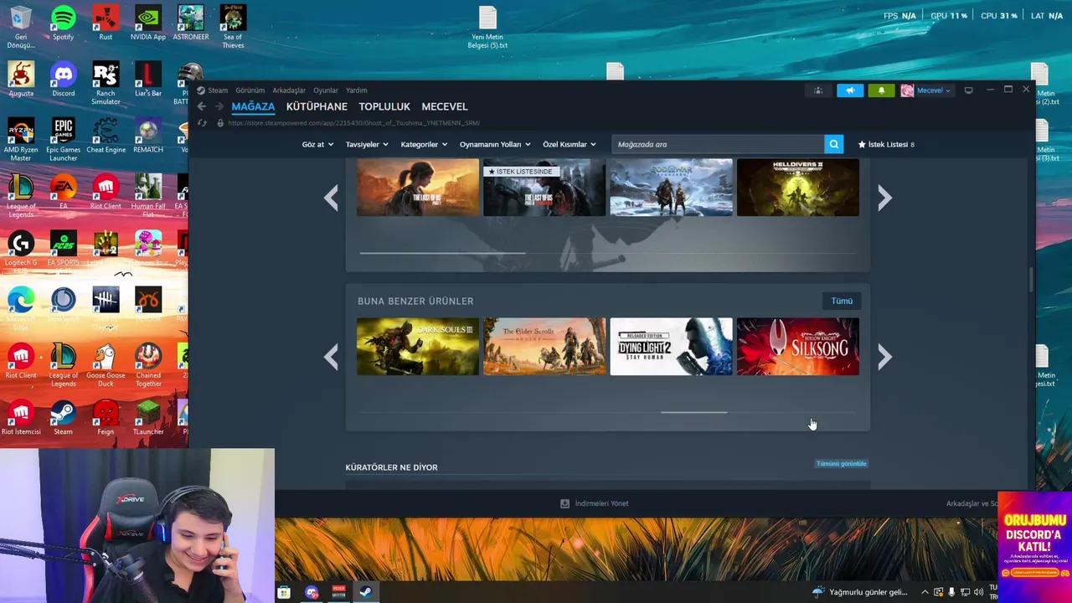Open Recycle Bin (Geri Dönüşüm) on desktop
Image resolution: width=1072 pixels, height=603 pixels.
(21, 27)
